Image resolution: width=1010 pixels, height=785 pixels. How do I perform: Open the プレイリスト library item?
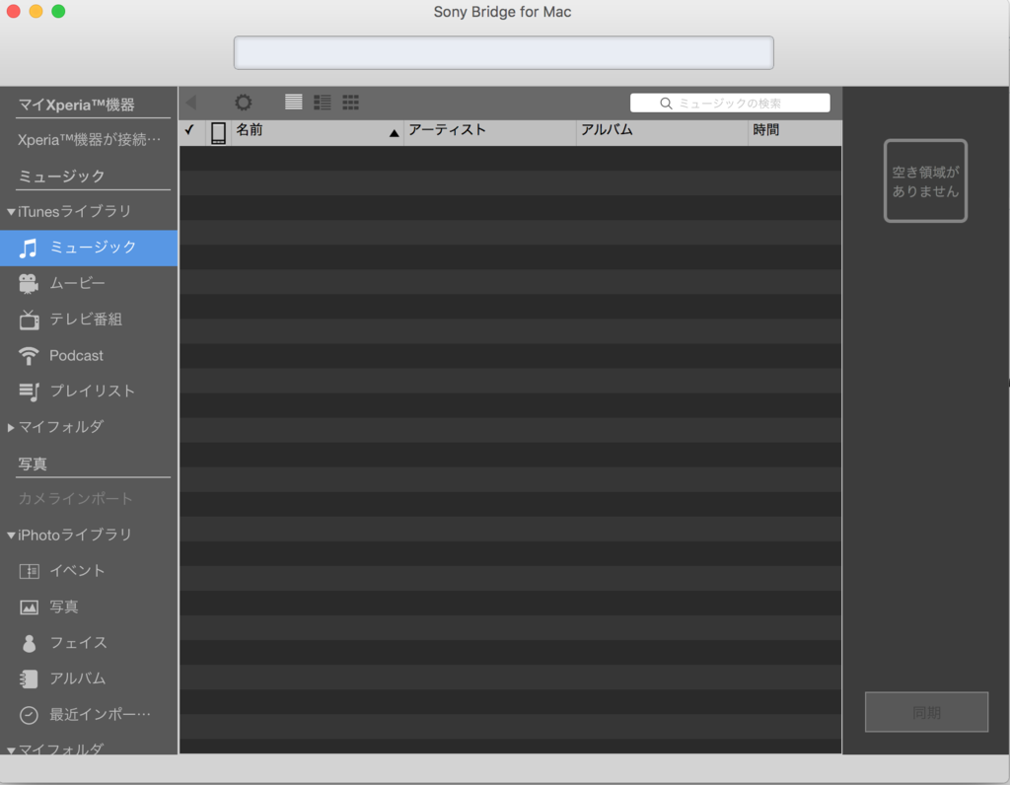click(89, 392)
